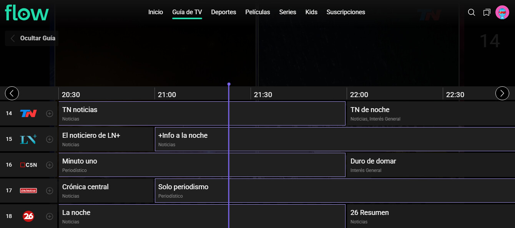Screen dimensions: 515x228
Task: Open the Series tab
Action: click(287, 12)
